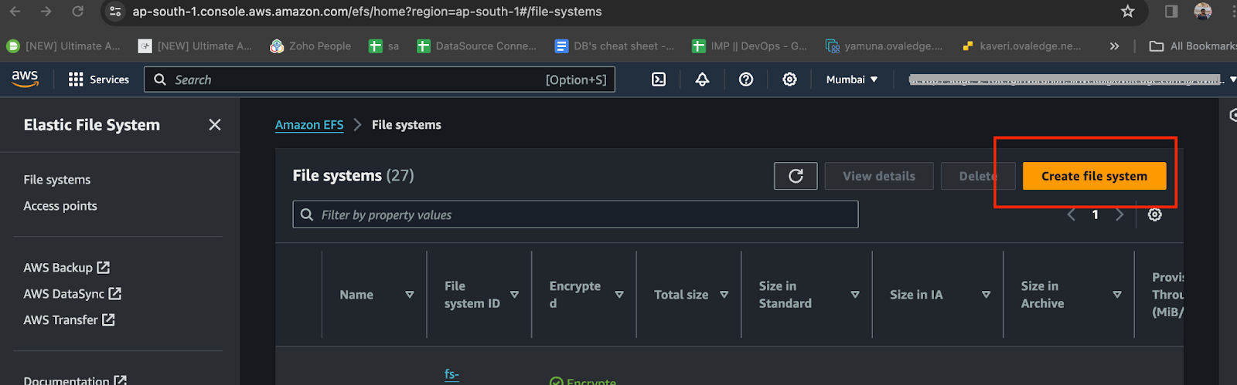This screenshot has width=1237, height=385.
Task: Click the browser back arrow
Action: pos(15,12)
